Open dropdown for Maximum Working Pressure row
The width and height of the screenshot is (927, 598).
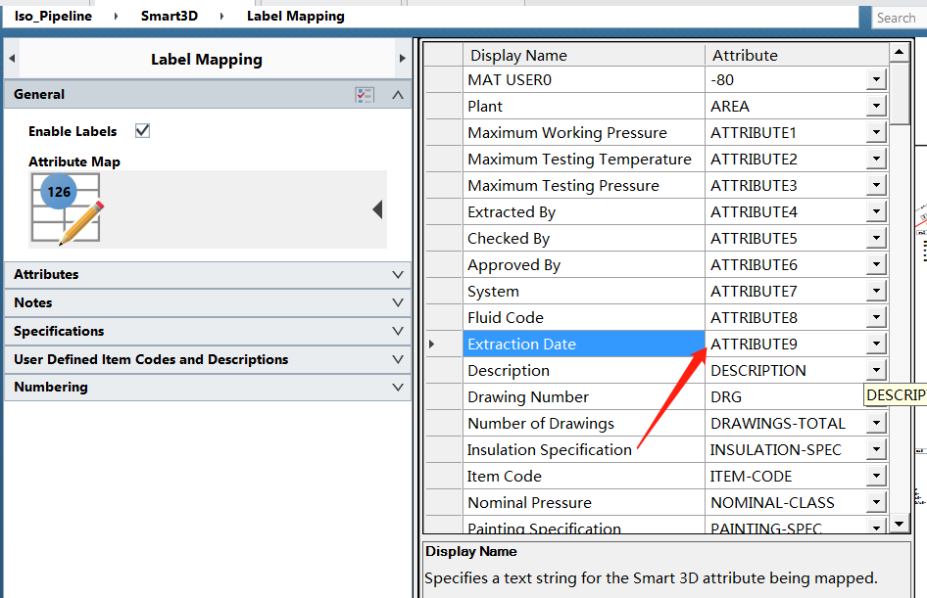(876, 132)
